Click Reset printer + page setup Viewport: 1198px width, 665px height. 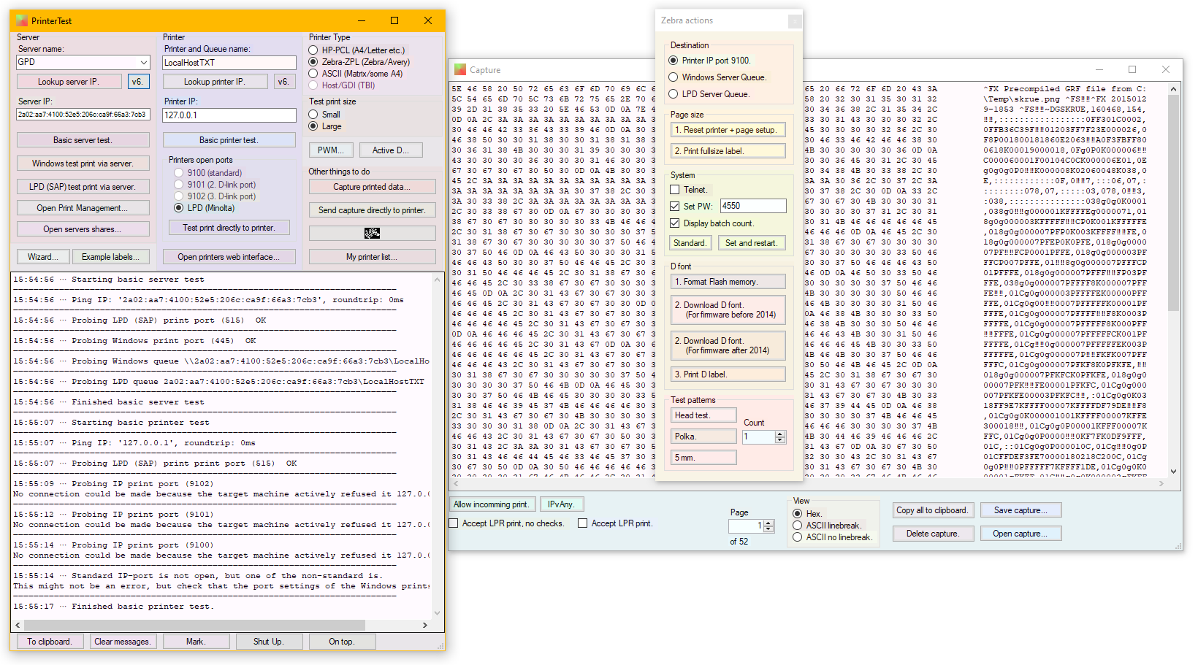[728, 130]
